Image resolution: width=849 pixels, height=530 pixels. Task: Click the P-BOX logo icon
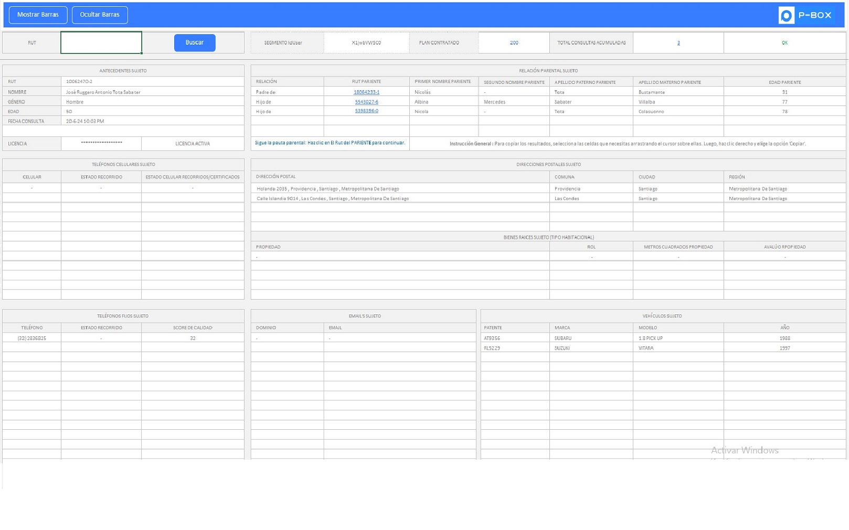[x=786, y=15]
